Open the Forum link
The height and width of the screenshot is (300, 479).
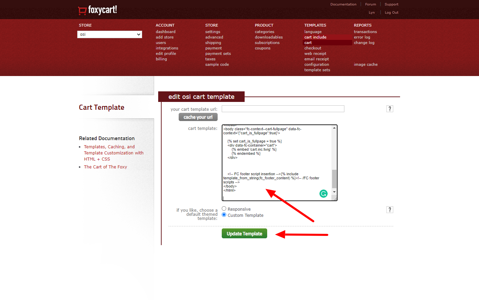click(x=370, y=4)
